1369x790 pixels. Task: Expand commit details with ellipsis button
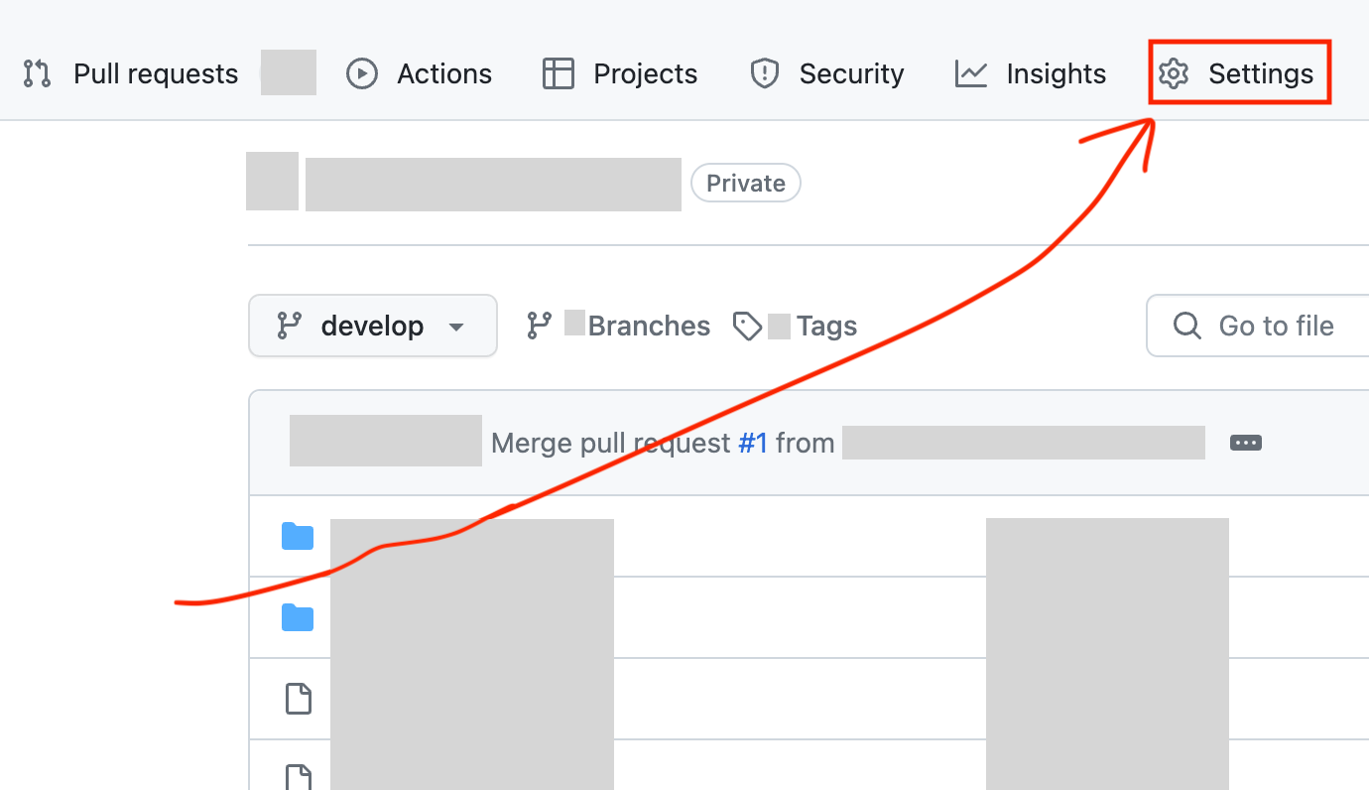coord(1245,443)
